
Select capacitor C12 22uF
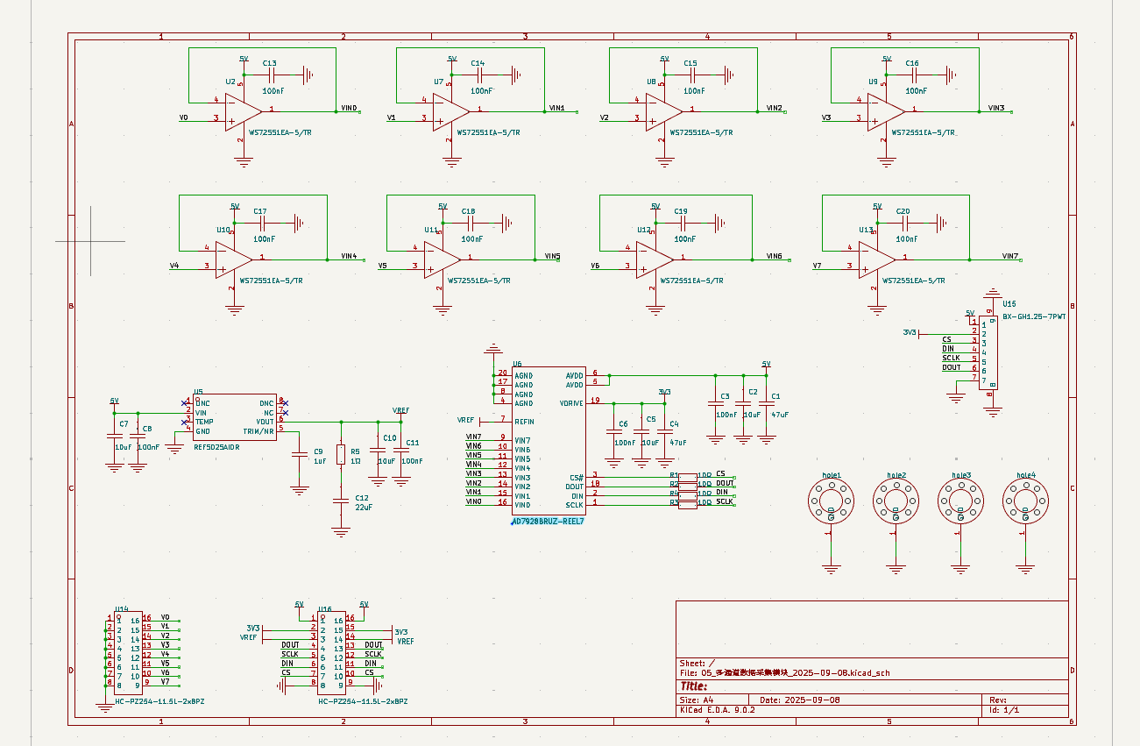(x=342, y=500)
